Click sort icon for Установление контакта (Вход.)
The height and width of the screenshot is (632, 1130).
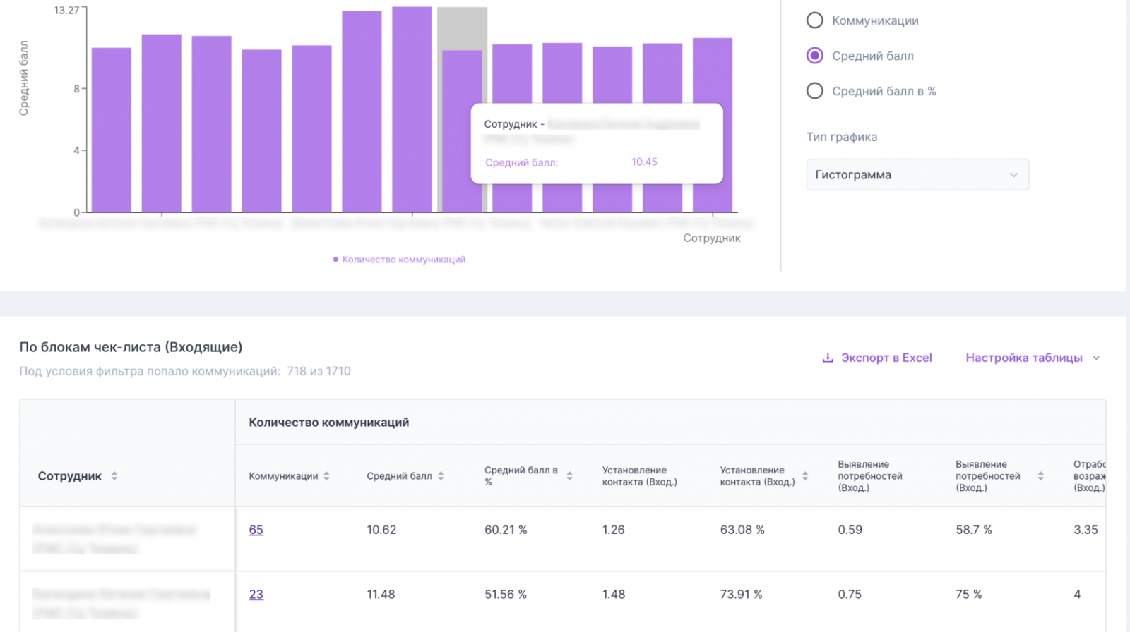805,476
